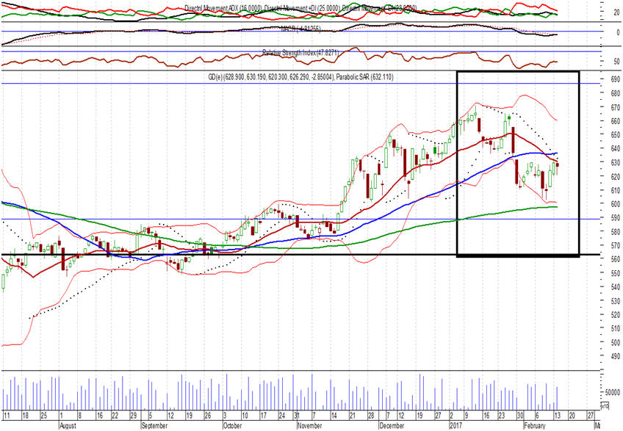Click the date label 31 on time axis
This screenshot has height=431, width=623.
coord(296,416)
